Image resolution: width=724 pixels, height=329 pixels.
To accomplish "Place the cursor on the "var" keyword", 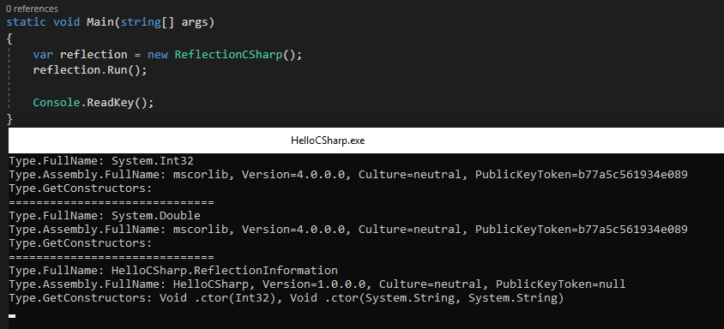I will pyautogui.click(x=43, y=55).
